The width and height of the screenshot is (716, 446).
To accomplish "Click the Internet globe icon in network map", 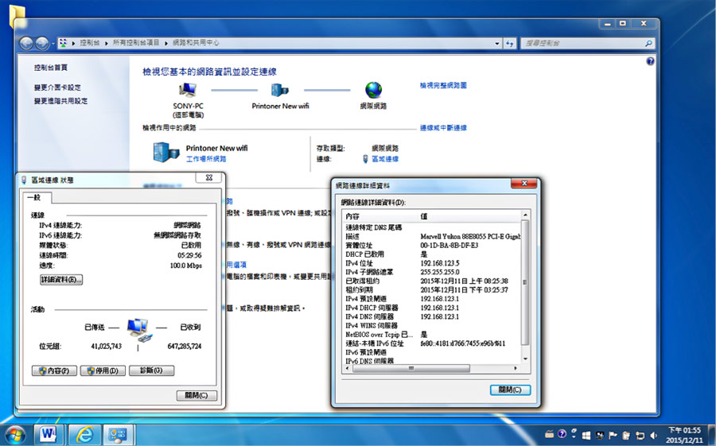I will pos(374,90).
